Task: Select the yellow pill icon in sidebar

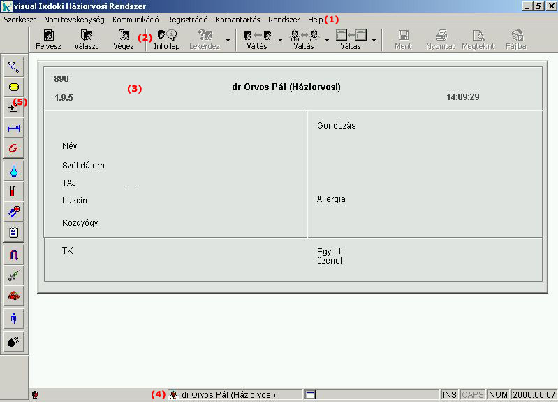Action: (x=13, y=87)
